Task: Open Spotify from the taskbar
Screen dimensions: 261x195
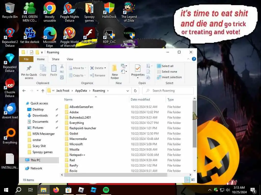Action: pos(106,190)
